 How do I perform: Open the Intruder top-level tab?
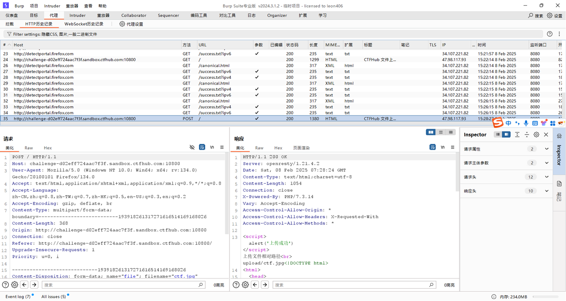tap(77, 15)
